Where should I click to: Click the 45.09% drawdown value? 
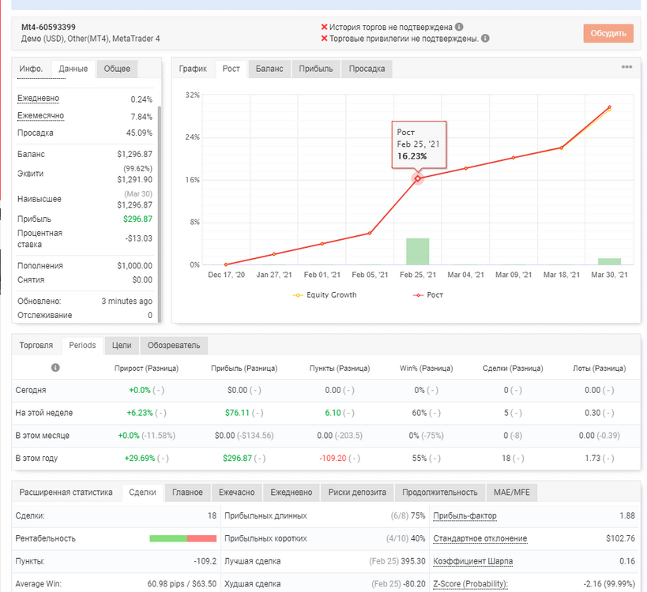[139, 133]
